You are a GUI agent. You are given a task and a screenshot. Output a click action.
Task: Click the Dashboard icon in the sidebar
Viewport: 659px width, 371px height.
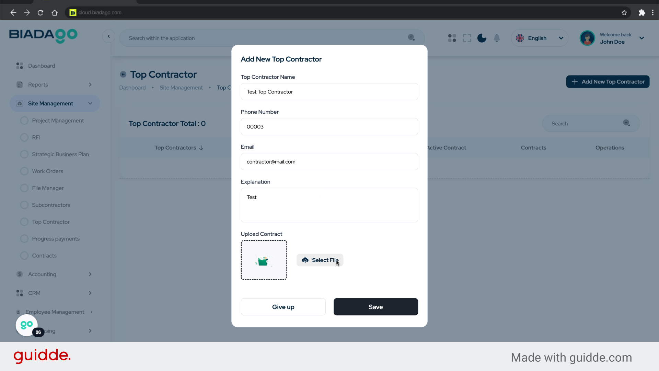pos(19,66)
